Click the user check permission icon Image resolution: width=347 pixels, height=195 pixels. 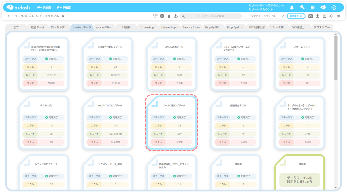click(176, 16)
